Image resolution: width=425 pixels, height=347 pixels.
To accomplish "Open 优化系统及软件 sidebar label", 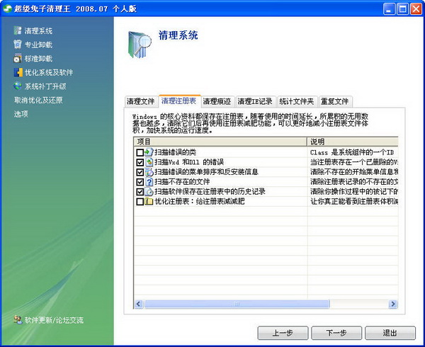I will [49, 72].
